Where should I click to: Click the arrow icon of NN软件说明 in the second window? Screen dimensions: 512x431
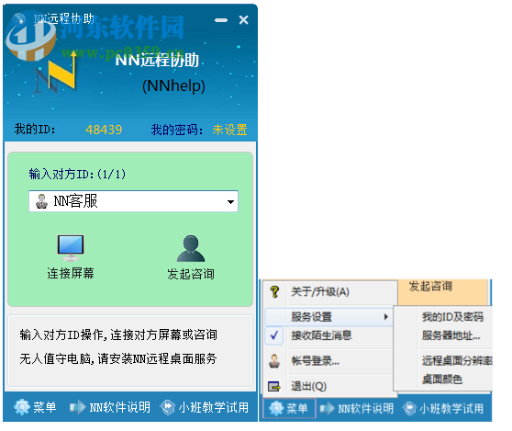point(328,408)
